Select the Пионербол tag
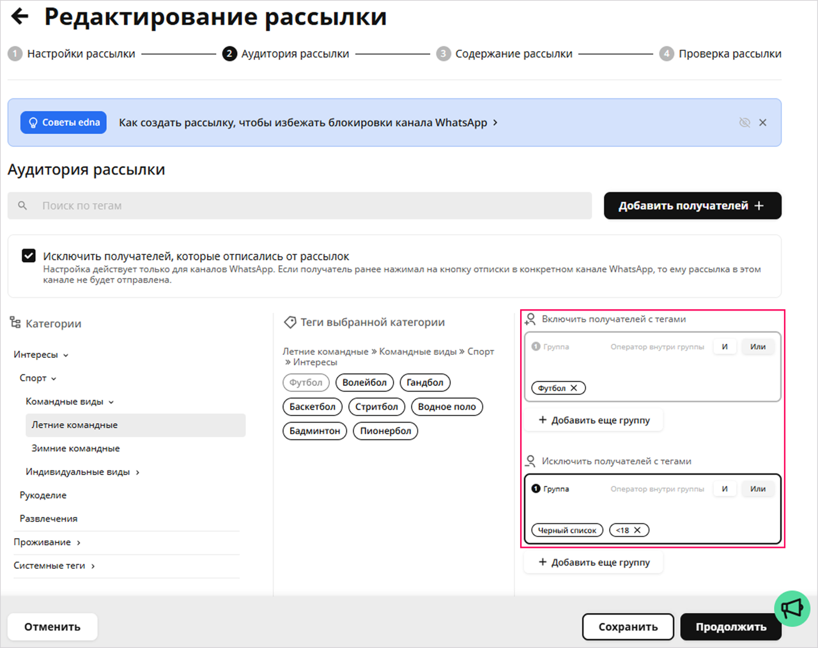This screenshot has width=818, height=648. [x=385, y=431]
